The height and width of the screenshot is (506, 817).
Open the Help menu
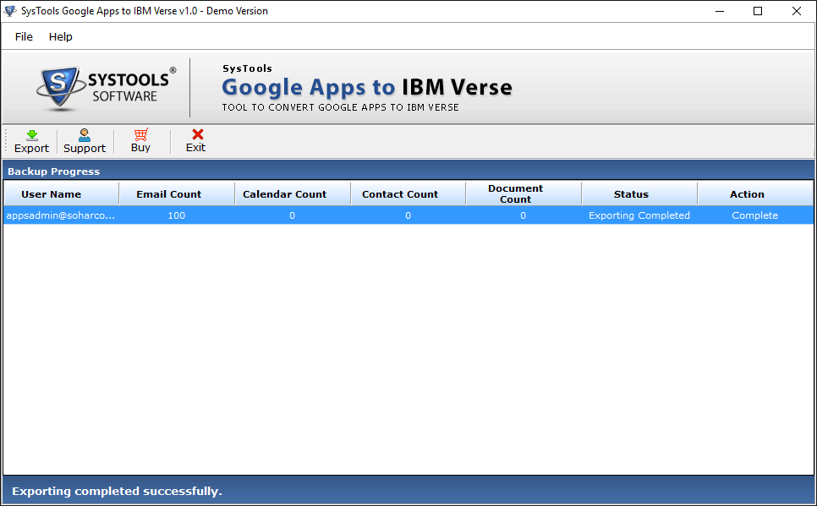[x=60, y=36]
